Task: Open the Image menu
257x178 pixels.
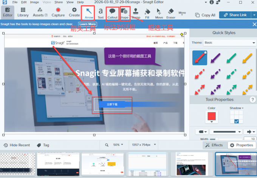Action: pos(34,2)
